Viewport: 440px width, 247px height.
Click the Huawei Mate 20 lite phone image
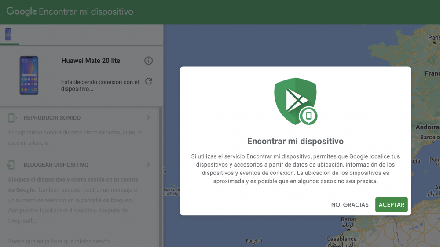29,76
